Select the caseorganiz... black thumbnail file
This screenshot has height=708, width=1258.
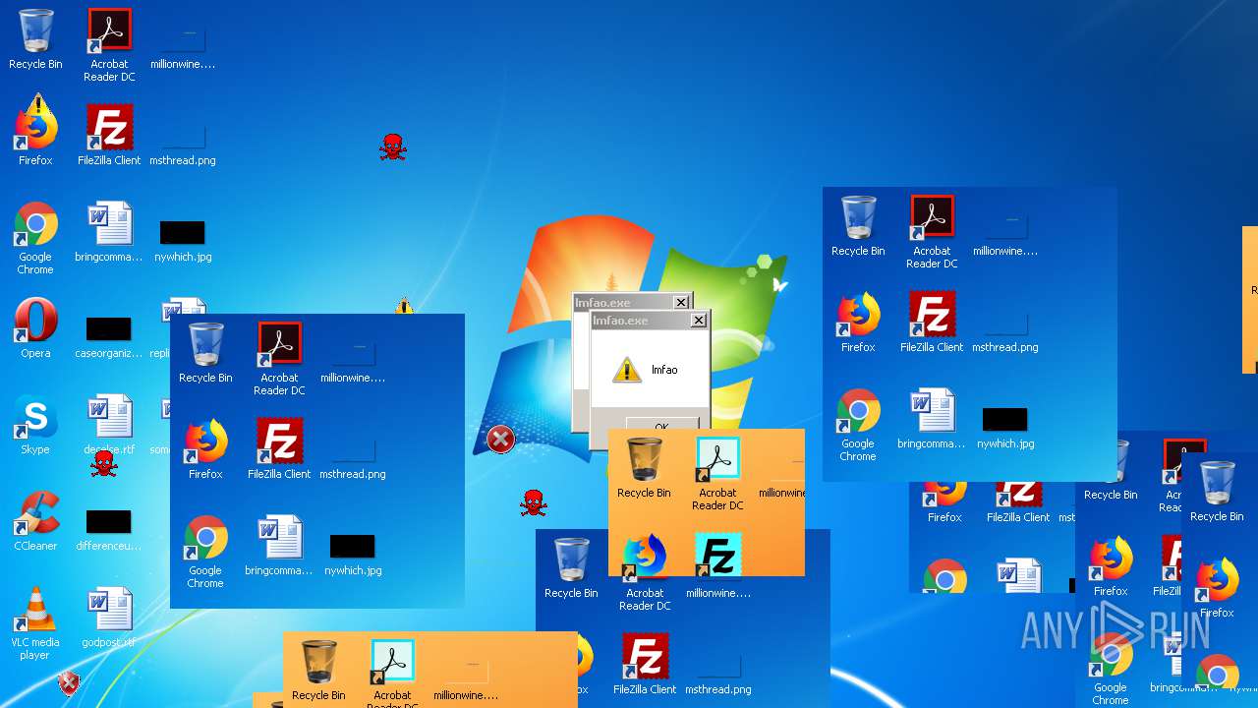(109, 328)
